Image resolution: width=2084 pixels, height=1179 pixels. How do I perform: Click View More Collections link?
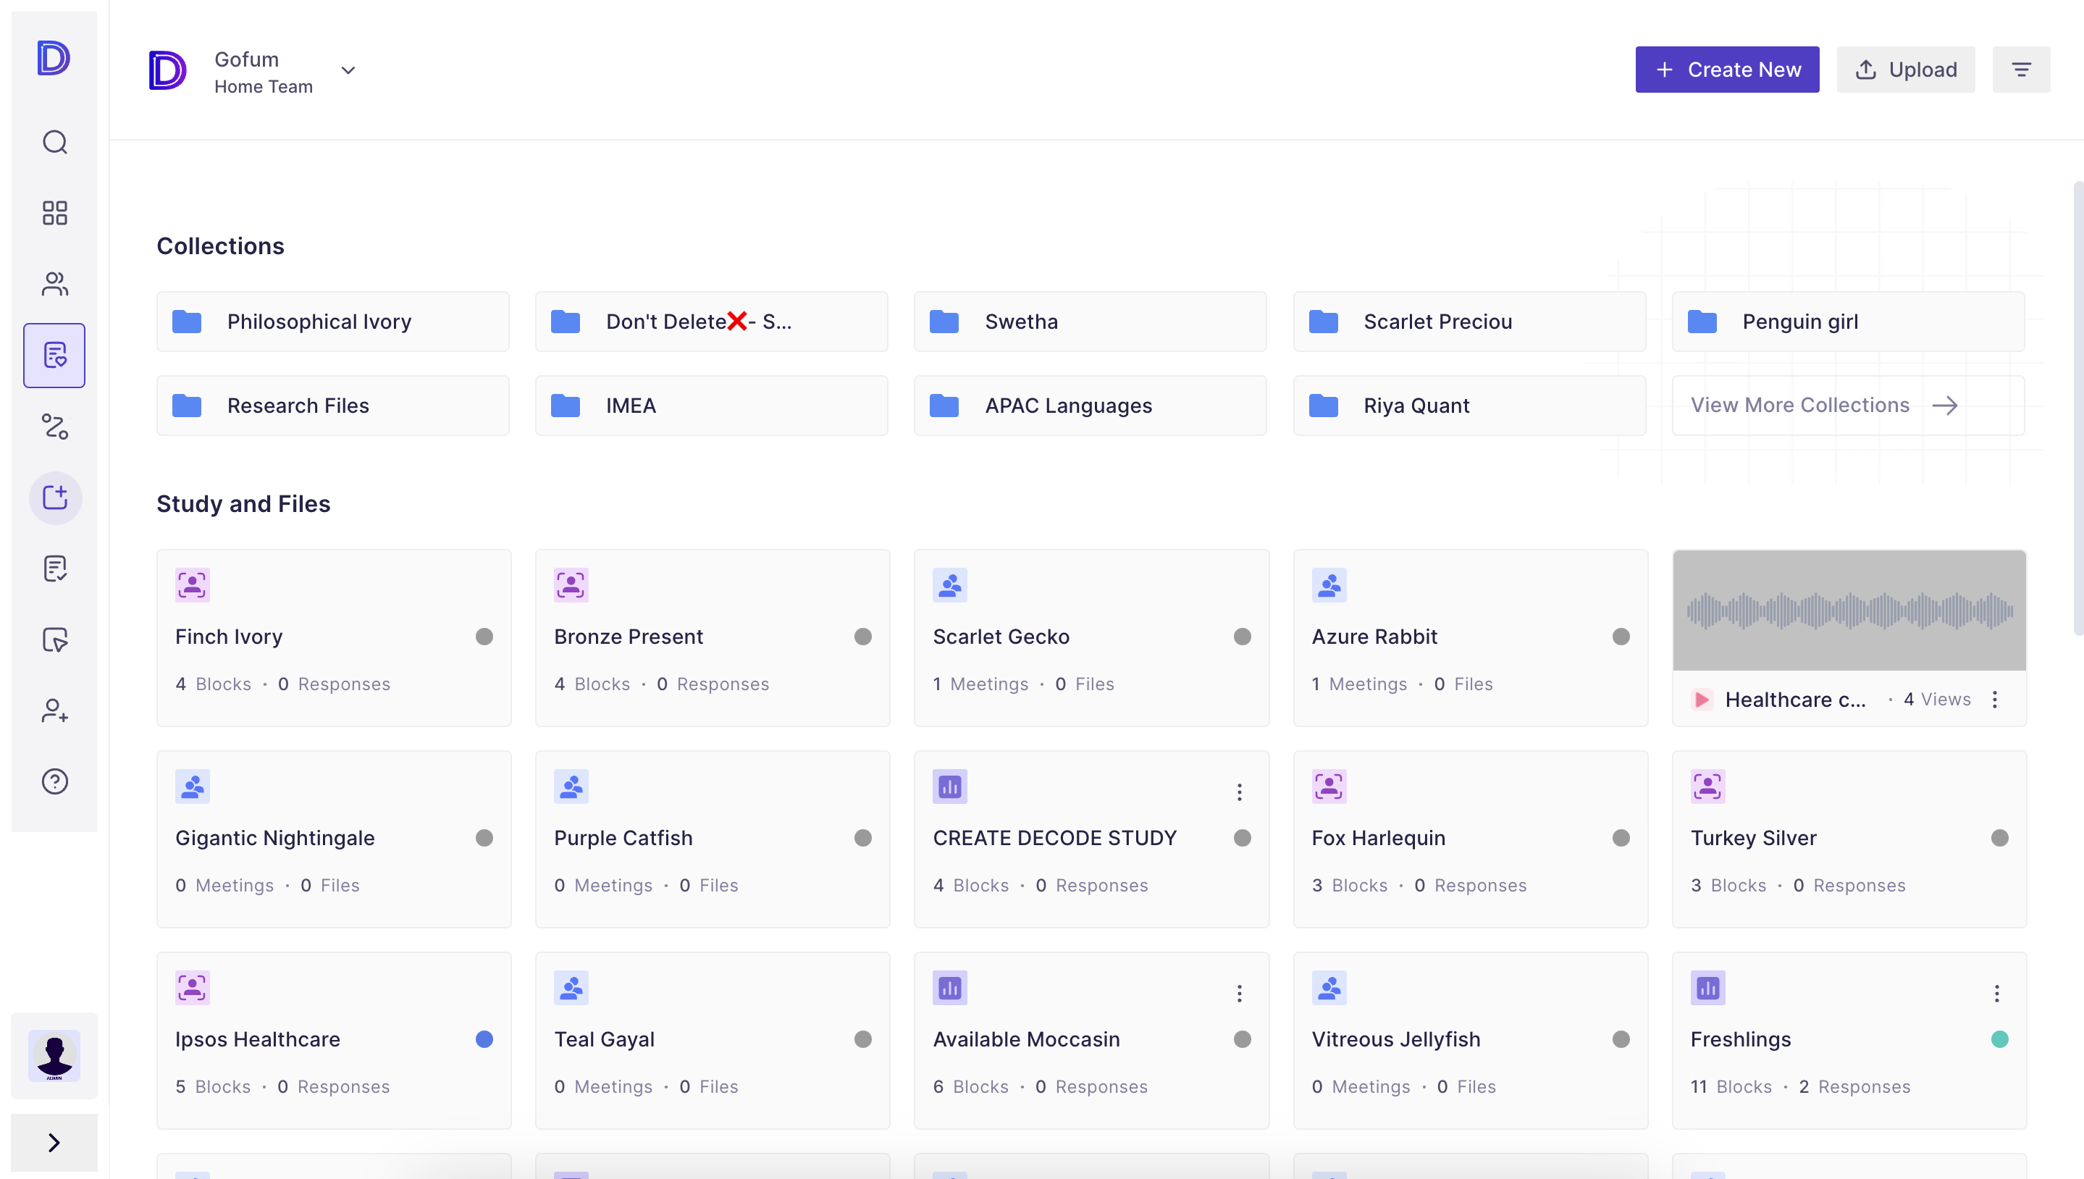pos(1849,405)
